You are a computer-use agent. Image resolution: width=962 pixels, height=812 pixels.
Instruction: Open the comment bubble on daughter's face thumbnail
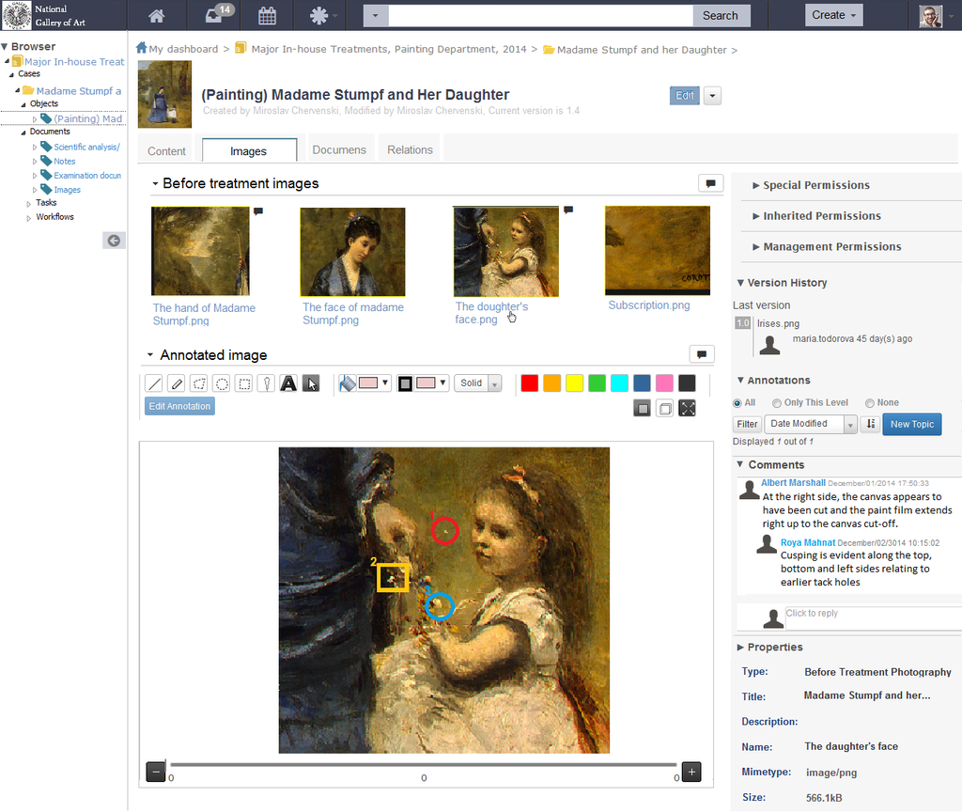point(568,210)
